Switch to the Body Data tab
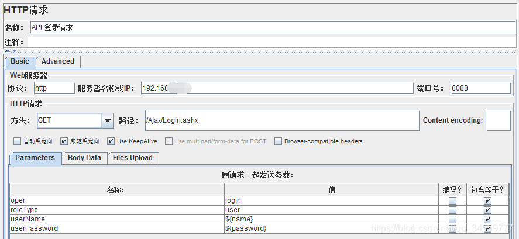519x239 pixels. point(84,158)
